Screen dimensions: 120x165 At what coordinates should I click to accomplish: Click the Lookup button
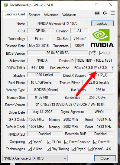coord(102,24)
